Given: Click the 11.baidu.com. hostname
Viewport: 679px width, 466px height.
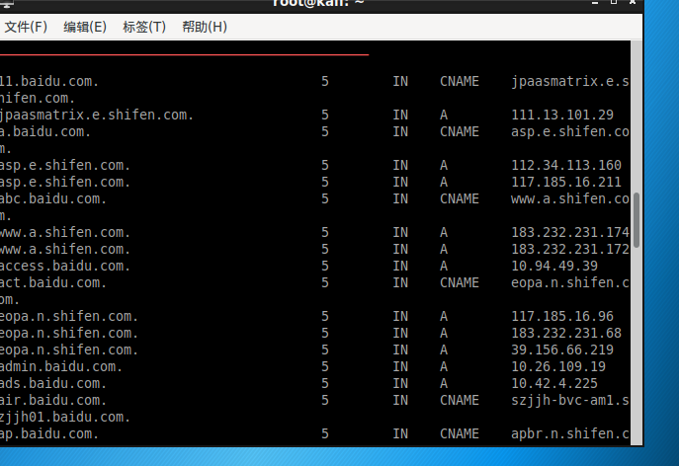Looking at the screenshot, I should (x=49, y=81).
